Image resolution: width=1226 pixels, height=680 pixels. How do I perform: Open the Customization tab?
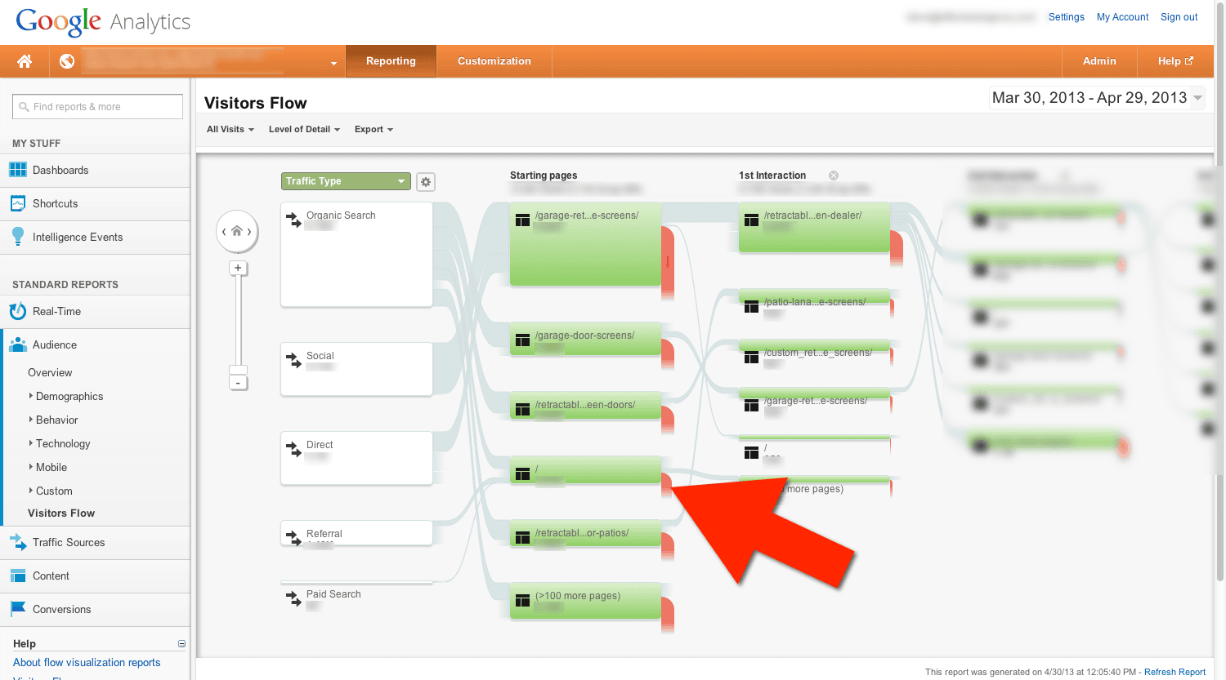494,61
